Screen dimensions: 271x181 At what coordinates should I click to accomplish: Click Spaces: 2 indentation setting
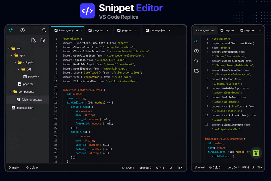(x=145, y=168)
